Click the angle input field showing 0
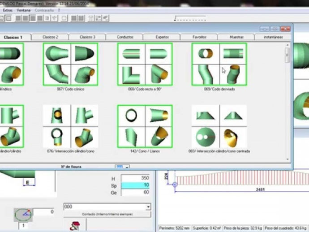Image resolution: width=309 pixels, height=232 pixels. pyautogui.click(x=44, y=212)
